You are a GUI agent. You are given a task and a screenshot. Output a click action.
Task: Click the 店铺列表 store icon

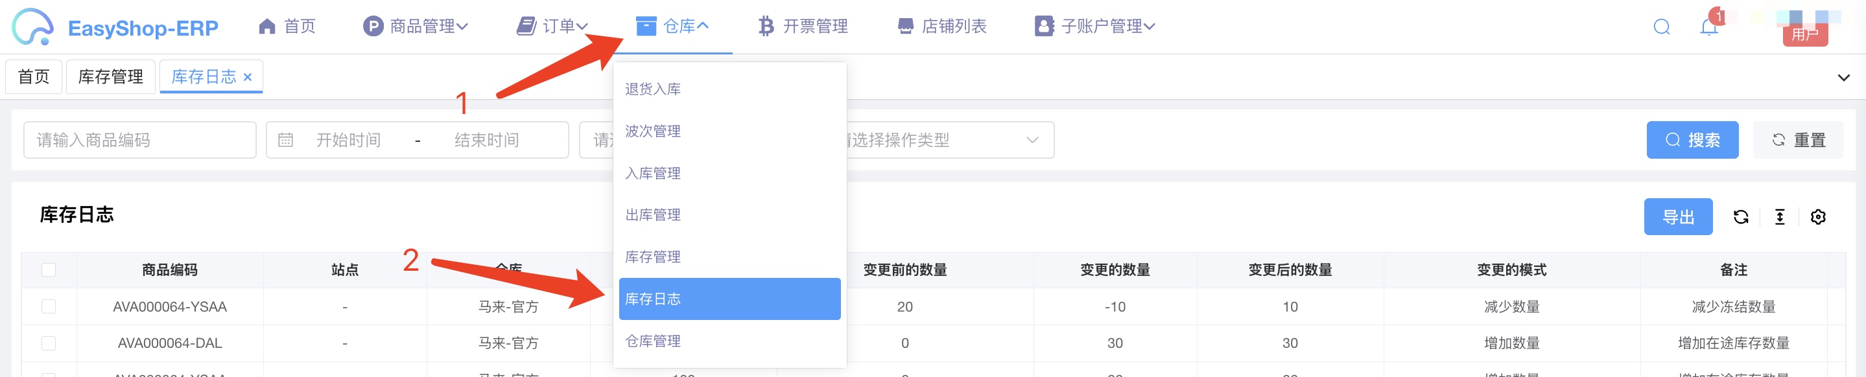[x=906, y=27]
